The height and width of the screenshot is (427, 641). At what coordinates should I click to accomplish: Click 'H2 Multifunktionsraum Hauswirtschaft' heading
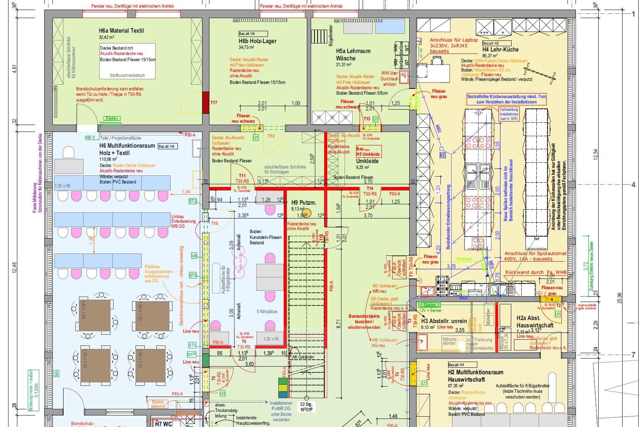[475, 376]
